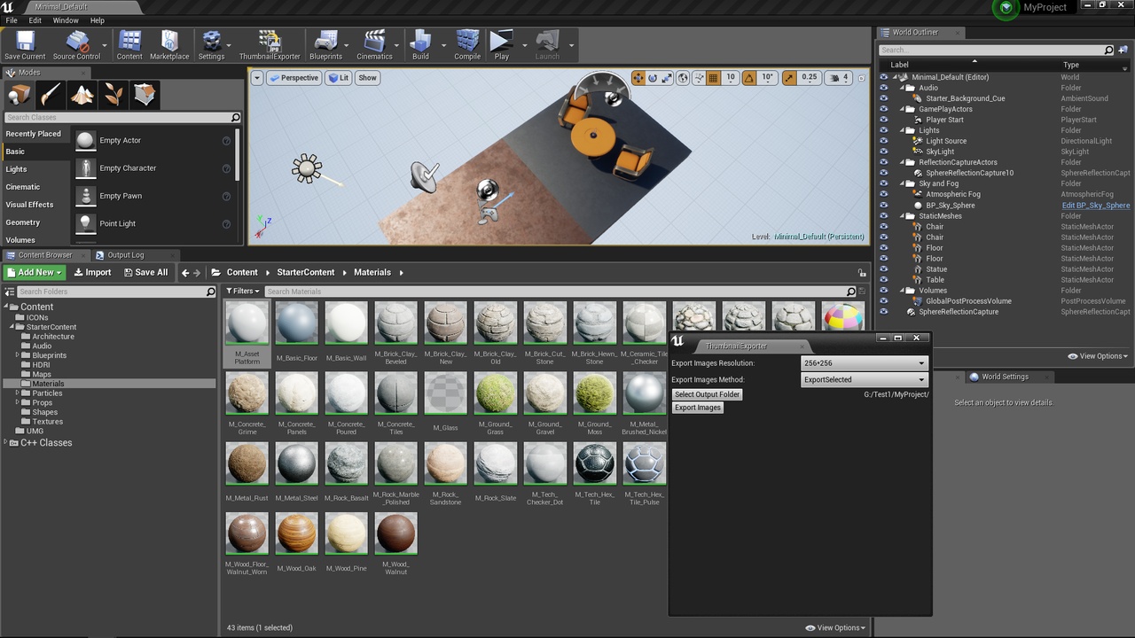Hide the Atmospheric Fog actor
Viewport: 1135px width, 638px height.
click(883, 194)
